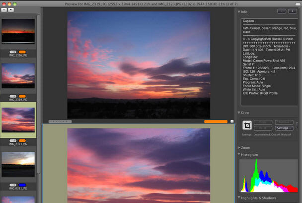This screenshot has width=302, height=203.
Task: Click blue label pill under IMG_0331.JPG
Action: point(22,185)
